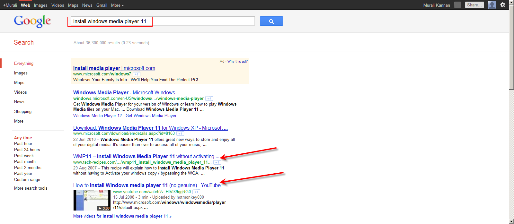Viewport: 514px width, 224px height.
Task: Click the YouTube video thumbnail
Action: point(92,200)
